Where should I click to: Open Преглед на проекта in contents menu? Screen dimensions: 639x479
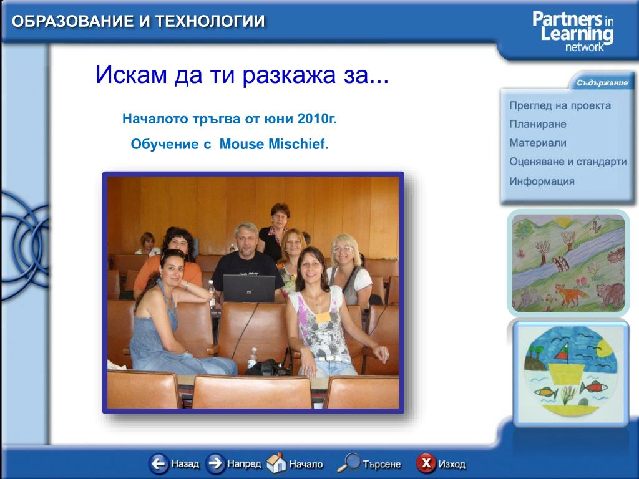[x=560, y=105]
